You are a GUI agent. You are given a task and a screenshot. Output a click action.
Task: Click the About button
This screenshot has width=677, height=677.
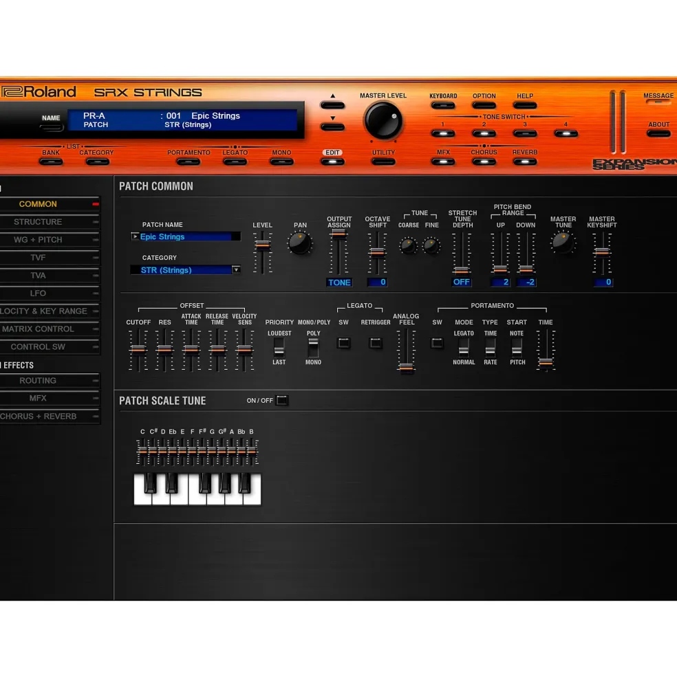coord(658,134)
